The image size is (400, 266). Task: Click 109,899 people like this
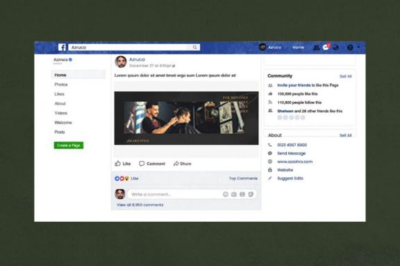tap(297, 94)
